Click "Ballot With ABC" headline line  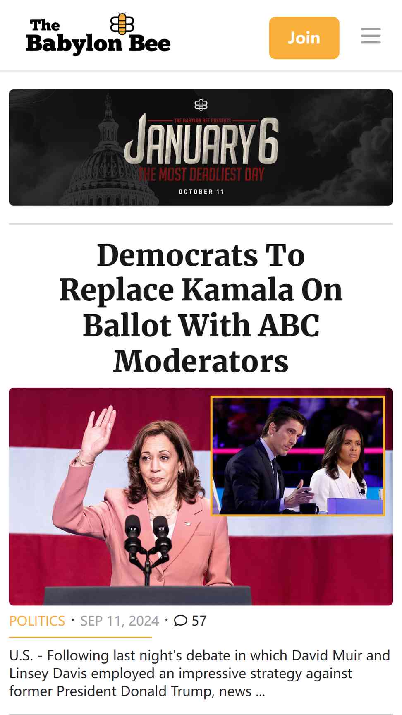[x=201, y=325]
